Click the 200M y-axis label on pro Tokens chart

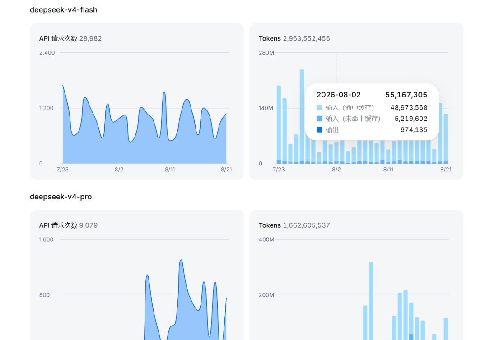point(266,295)
